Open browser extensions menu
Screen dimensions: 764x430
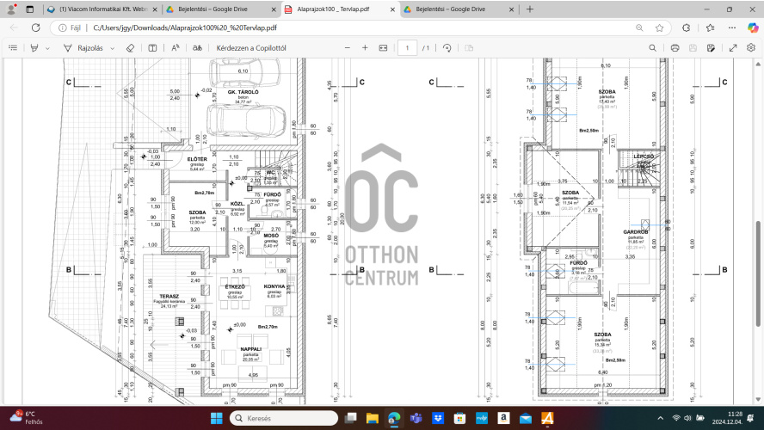(686, 28)
